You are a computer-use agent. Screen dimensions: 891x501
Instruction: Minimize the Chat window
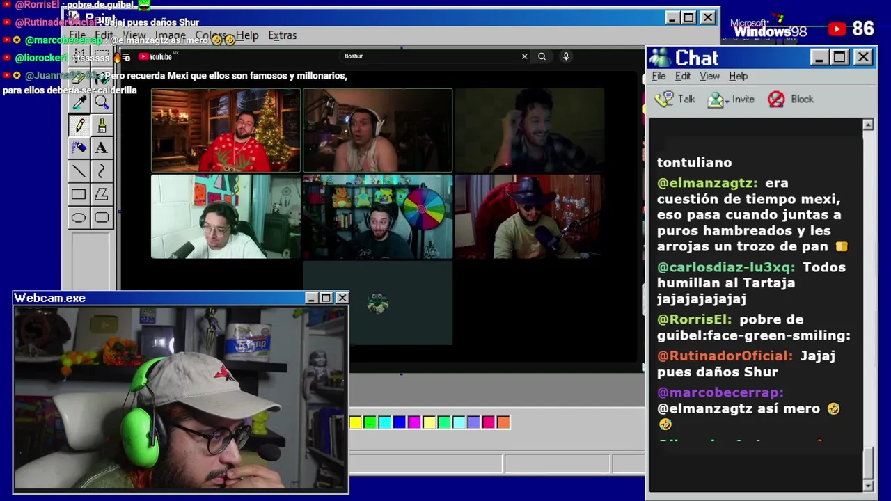(x=819, y=57)
